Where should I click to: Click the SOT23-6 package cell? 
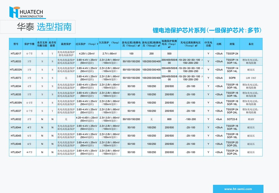[232, 119]
